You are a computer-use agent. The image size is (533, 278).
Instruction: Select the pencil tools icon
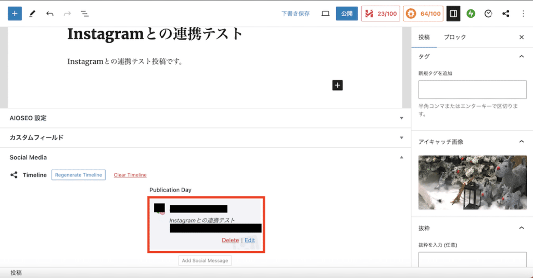(x=32, y=14)
